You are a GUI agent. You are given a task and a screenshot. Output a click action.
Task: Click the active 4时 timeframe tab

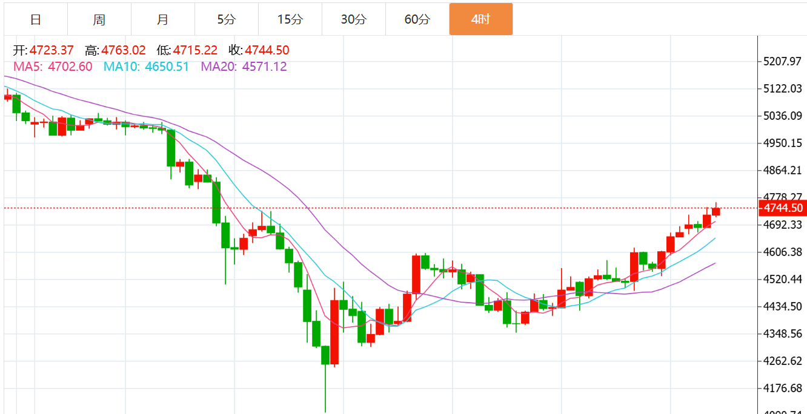coord(481,19)
